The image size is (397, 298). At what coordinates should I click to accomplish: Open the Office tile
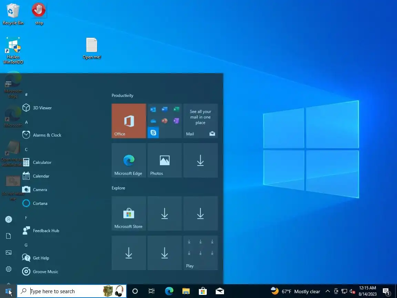(129, 121)
